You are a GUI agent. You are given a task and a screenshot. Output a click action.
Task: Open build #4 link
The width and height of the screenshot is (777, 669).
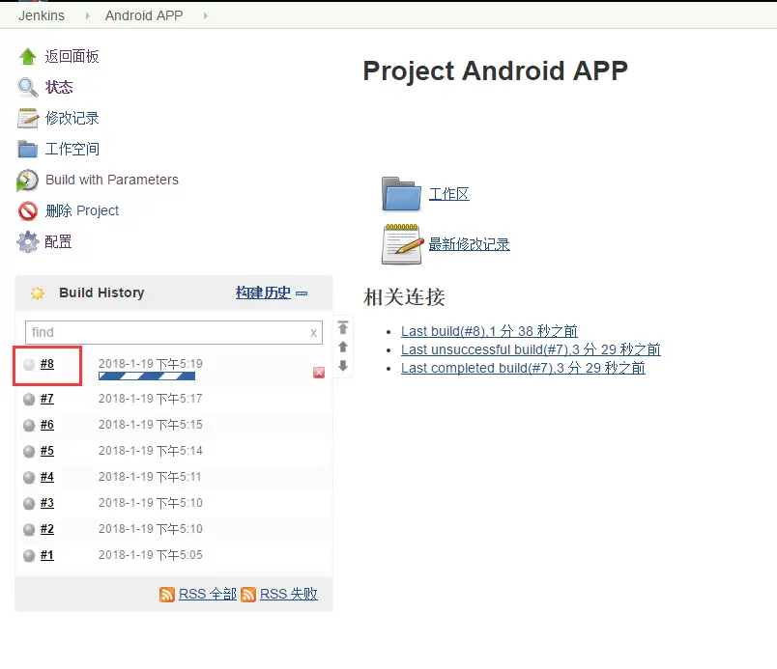47,477
